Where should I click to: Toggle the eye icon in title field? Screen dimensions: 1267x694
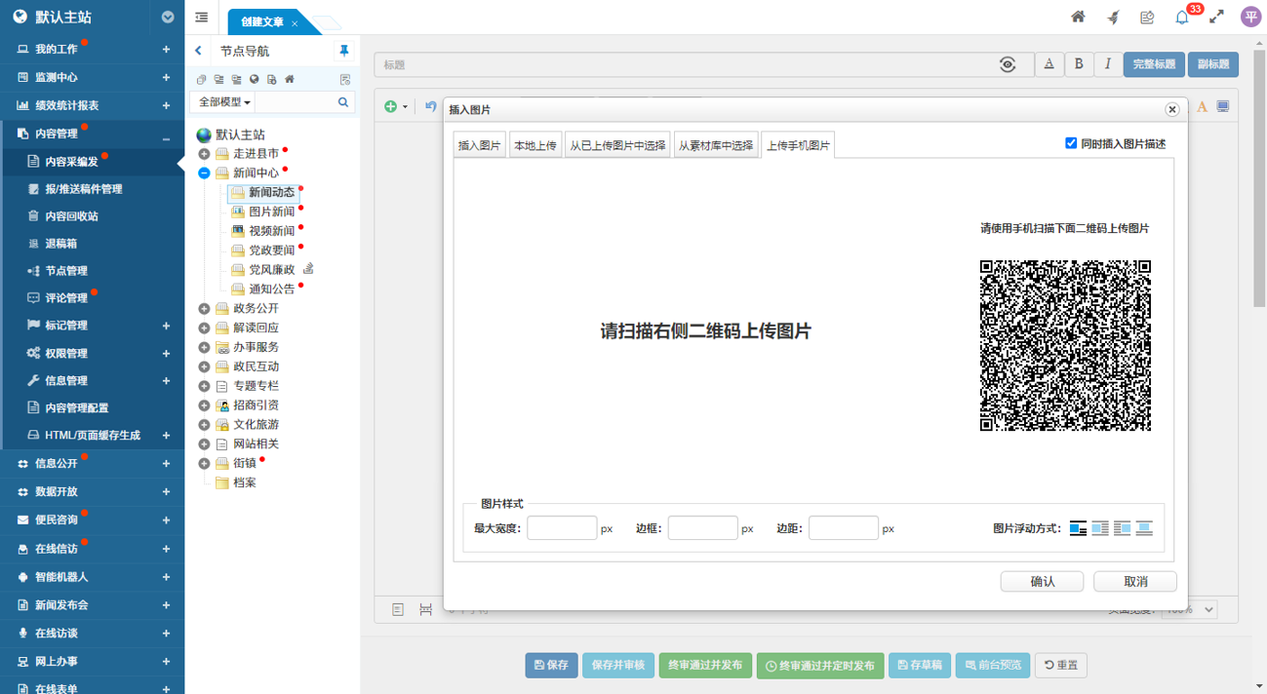click(1008, 64)
